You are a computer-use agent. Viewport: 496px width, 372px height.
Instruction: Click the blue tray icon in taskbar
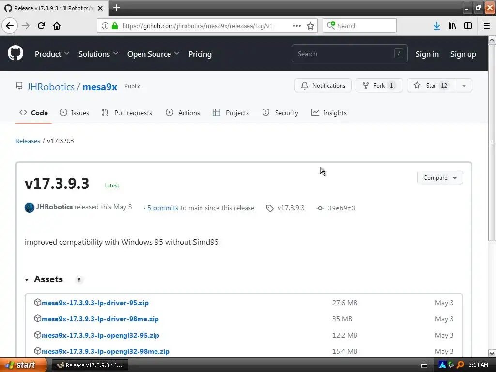coord(442,365)
